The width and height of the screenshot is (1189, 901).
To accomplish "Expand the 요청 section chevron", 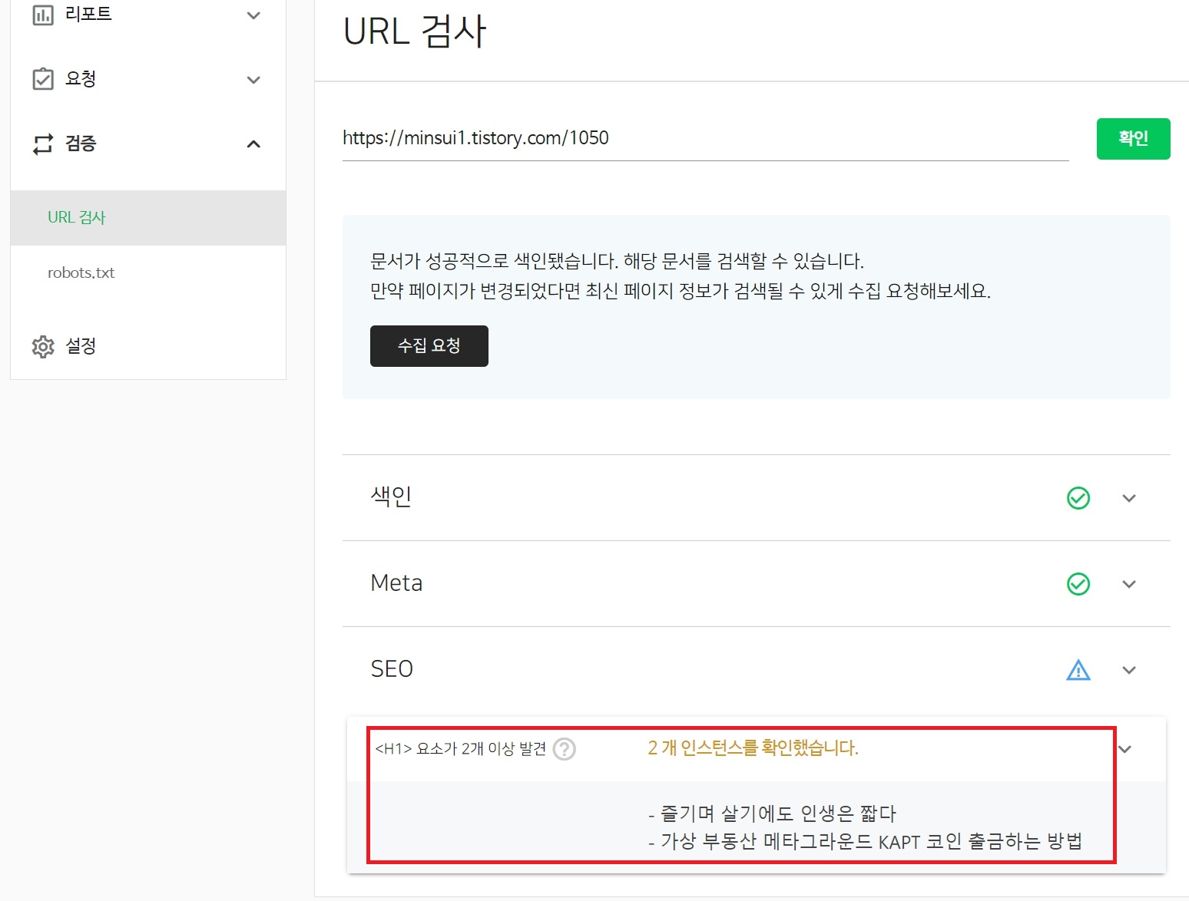I will (253, 79).
